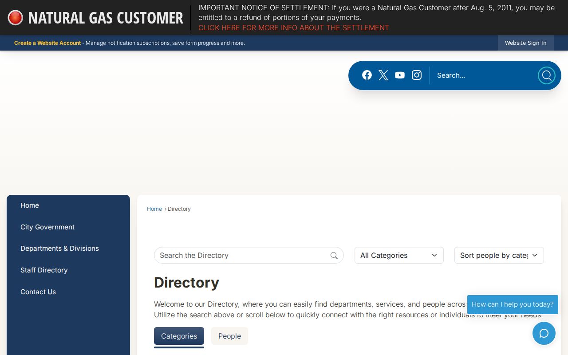
Task: Submit site search with magnifier button
Action: [x=547, y=75]
